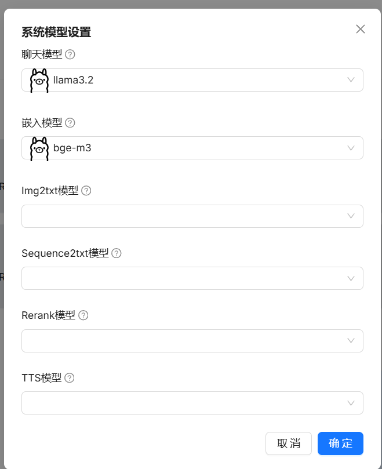Expand the Sequence2txt模型 dropdown
Screen dimensions: 382x469
(351, 278)
